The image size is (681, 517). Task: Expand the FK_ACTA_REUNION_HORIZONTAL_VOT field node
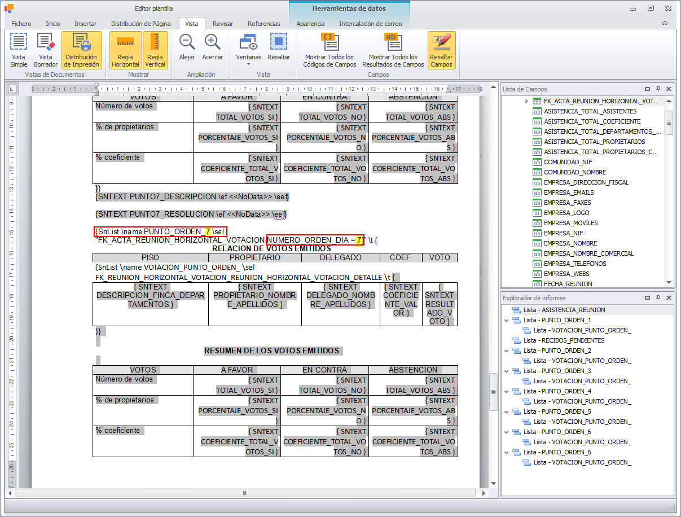point(526,101)
